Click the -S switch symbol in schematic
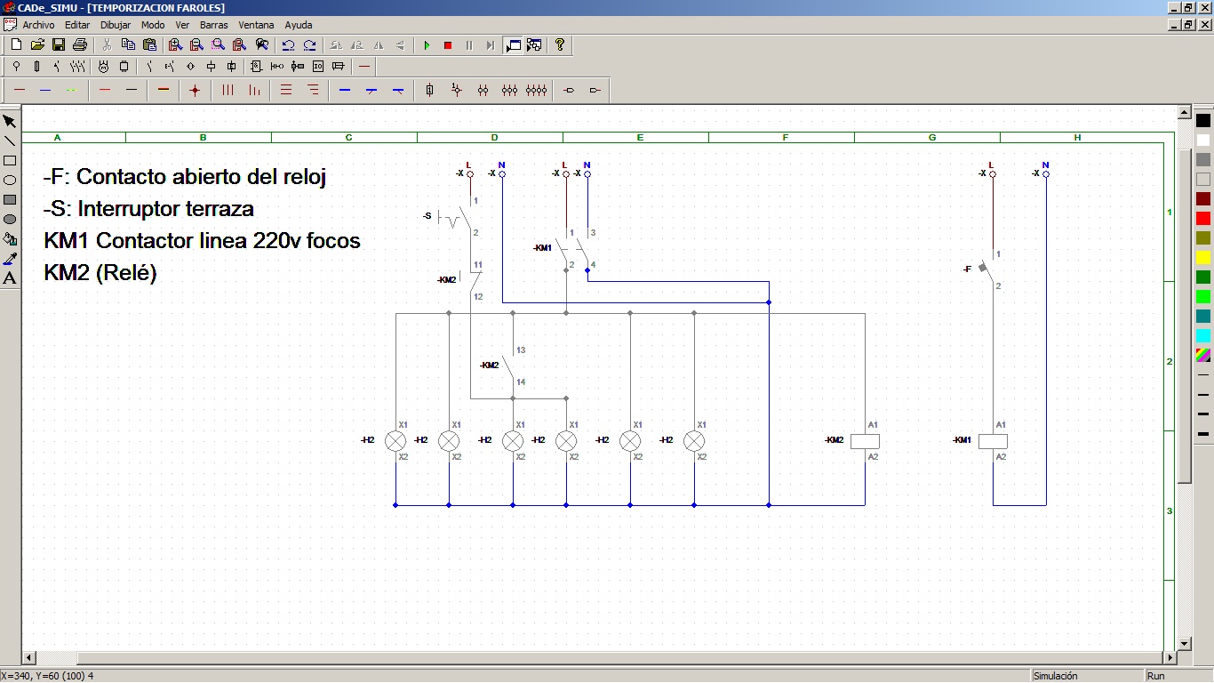Screen dimensions: 1214x683 click(458, 217)
